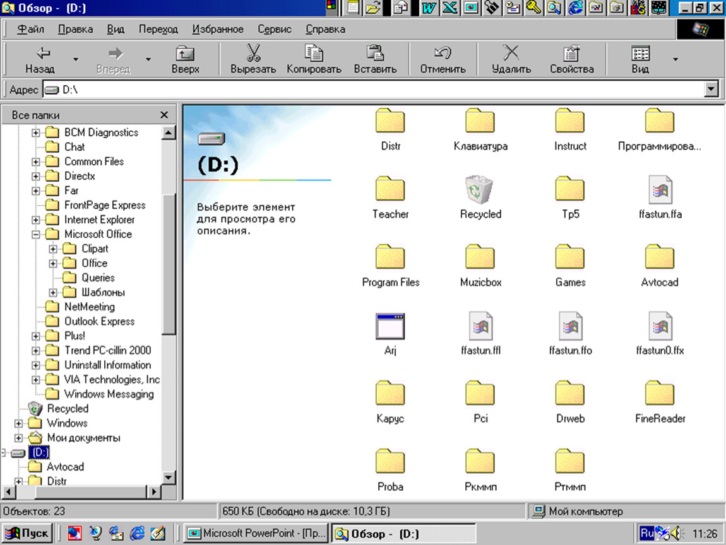
Task: Select Chat folder in the tree
Action: 74,147
